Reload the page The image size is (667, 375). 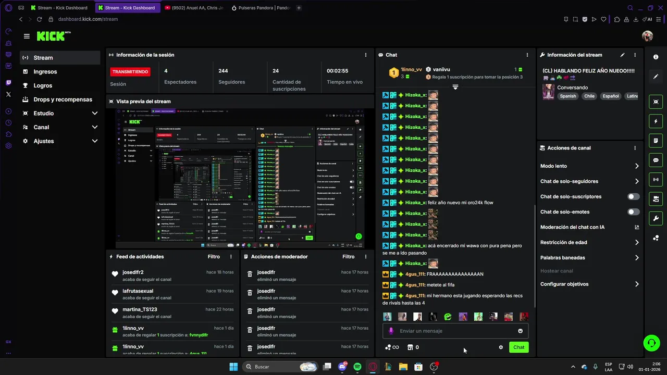pos(39,19)
